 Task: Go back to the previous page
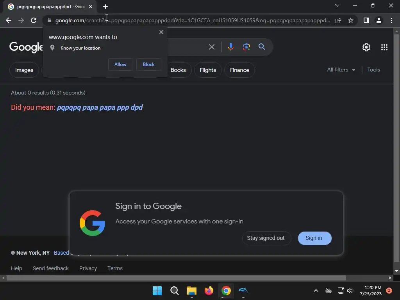click(9, 20)
